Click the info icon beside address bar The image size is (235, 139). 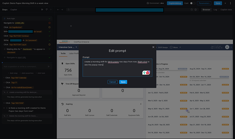click(x=196, y=10)
